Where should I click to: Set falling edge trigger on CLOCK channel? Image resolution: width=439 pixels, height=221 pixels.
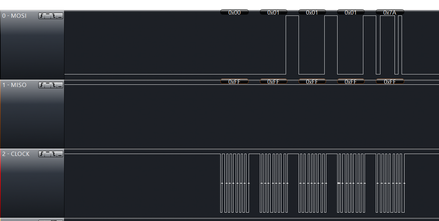click(54, 154)
